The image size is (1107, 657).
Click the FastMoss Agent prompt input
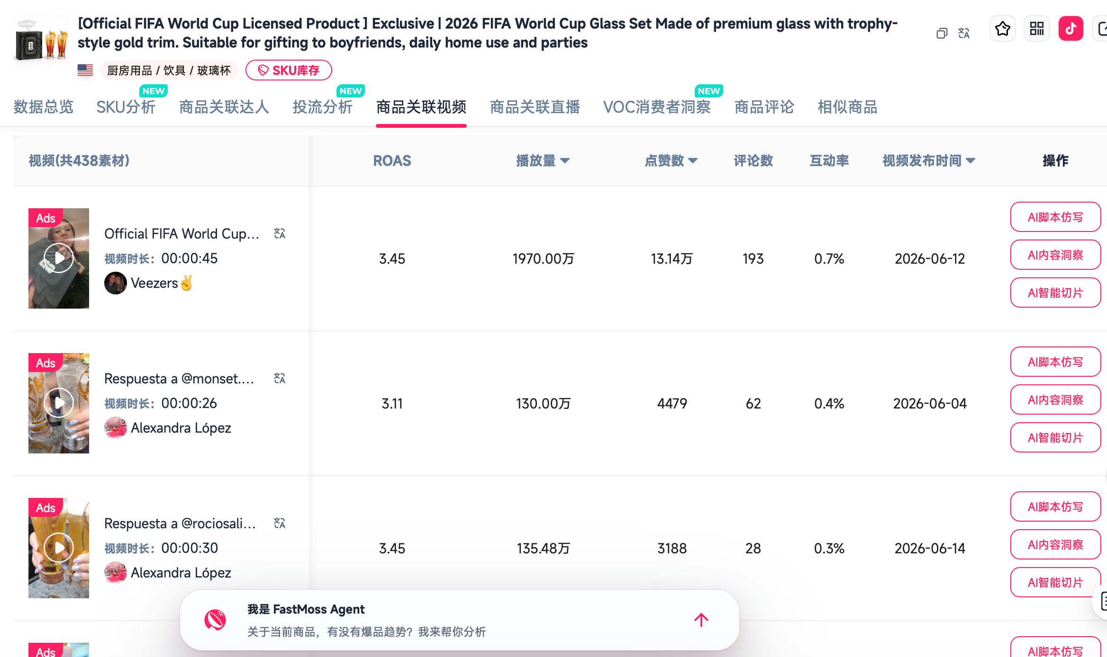tap(460, 620)
